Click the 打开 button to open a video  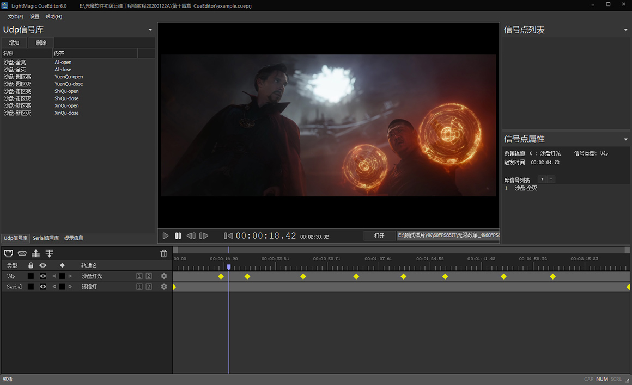tap(379, 235)
